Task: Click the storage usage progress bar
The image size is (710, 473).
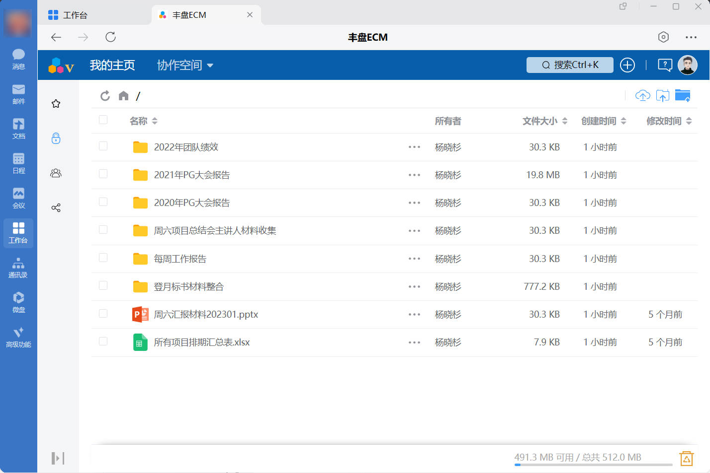Action: (x=593, y=465)
